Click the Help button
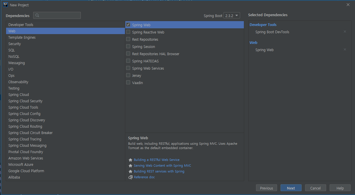Image resolution: width=355 pixels, height=195 pixels. [x=340, y=188]
